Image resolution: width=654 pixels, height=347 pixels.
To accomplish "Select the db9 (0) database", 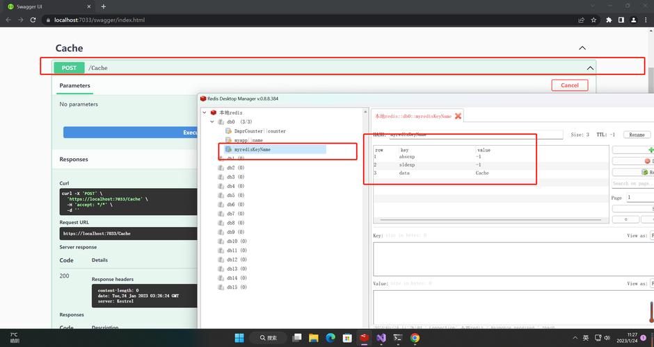I will (236, 232).
